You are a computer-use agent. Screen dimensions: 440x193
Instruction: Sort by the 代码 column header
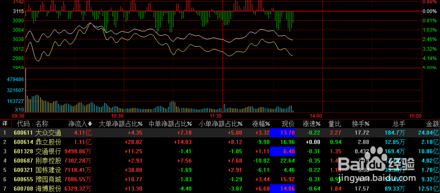(22, 123)
